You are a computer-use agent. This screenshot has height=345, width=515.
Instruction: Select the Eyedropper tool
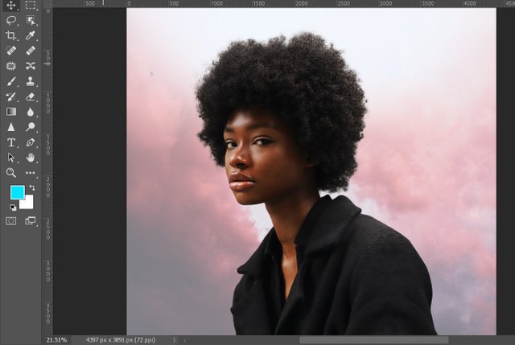[x=31, y=35]
